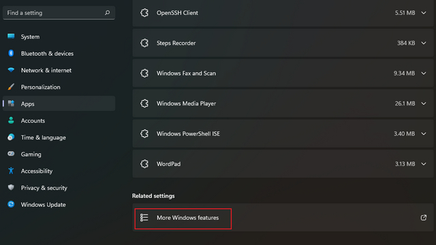Click the Apps sidebar icon
Viewport: 436px width, 245px height.
click(x=11, y=103)
